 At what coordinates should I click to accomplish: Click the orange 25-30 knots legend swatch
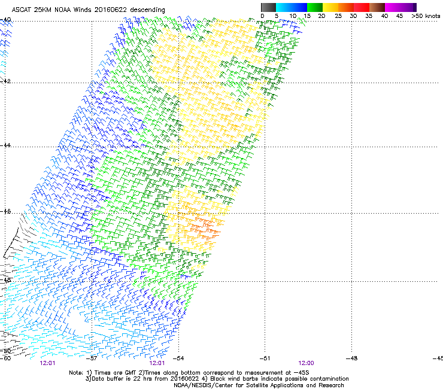click(346, 7)
